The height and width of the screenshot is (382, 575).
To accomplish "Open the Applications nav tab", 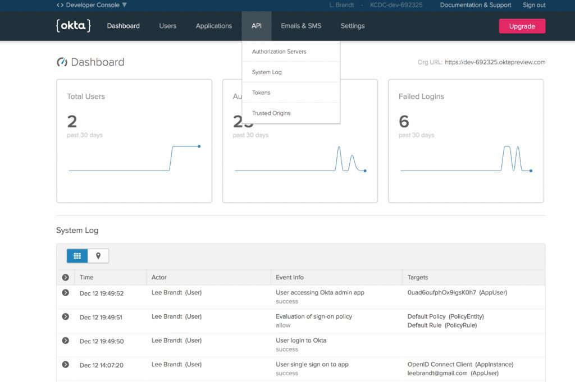I will [x=214, y=26].
